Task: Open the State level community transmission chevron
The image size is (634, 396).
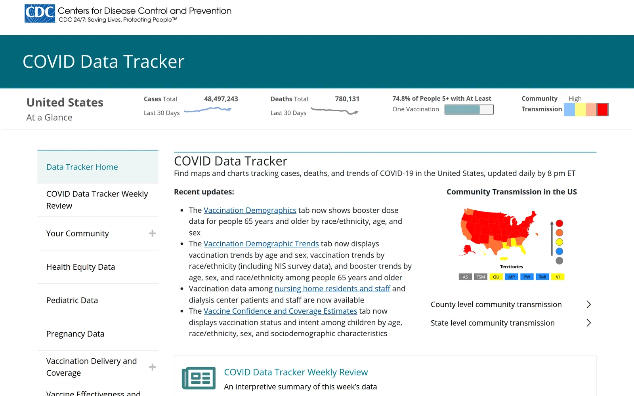Action: (588, 323)
